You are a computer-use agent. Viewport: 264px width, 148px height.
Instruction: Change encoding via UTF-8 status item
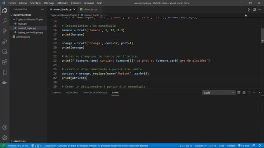click(213, 146)
